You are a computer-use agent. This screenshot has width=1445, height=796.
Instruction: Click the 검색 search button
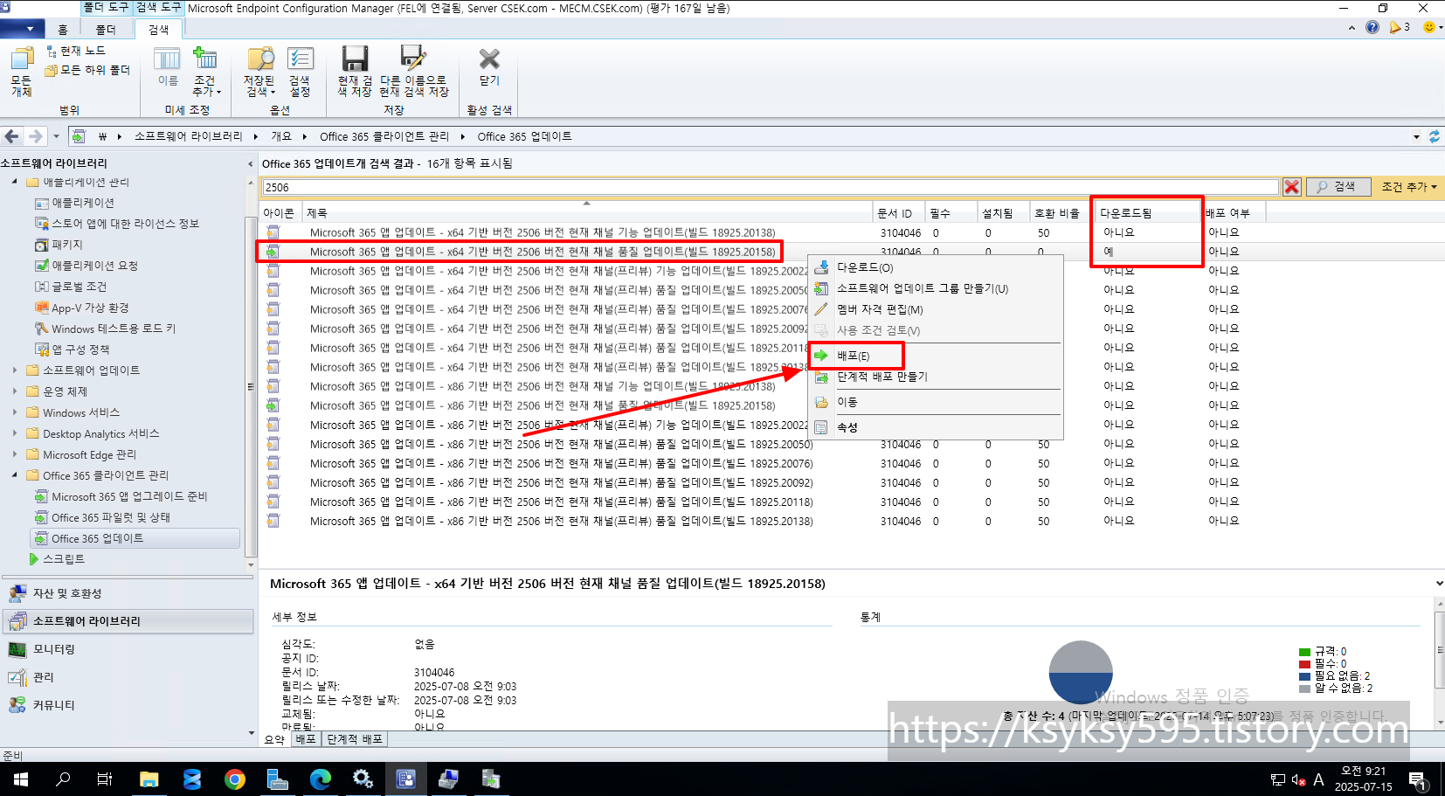(x=1337, y=187)
